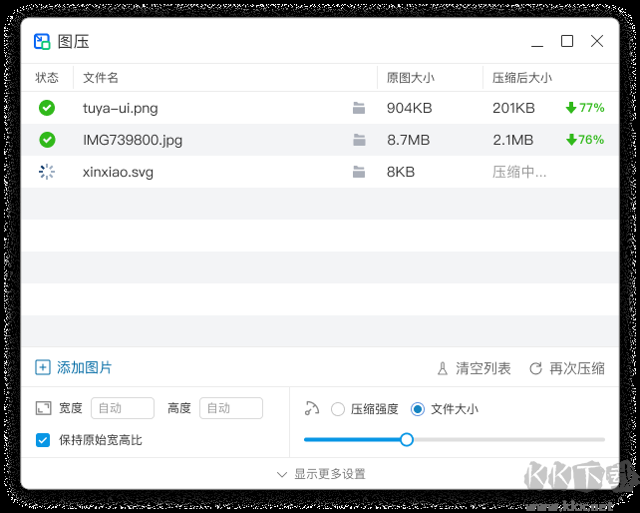Click the resize icon beside 宽度
640x513 pixels.
coord(43,408)
